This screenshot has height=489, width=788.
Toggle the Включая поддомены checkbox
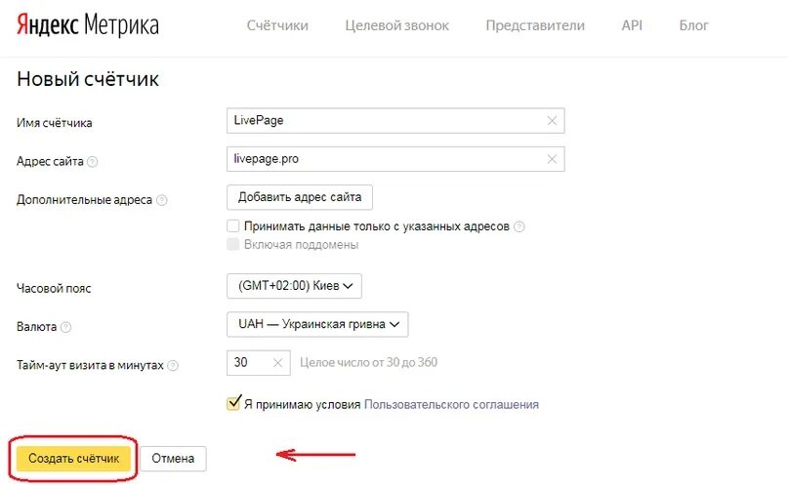click(232, 245)
